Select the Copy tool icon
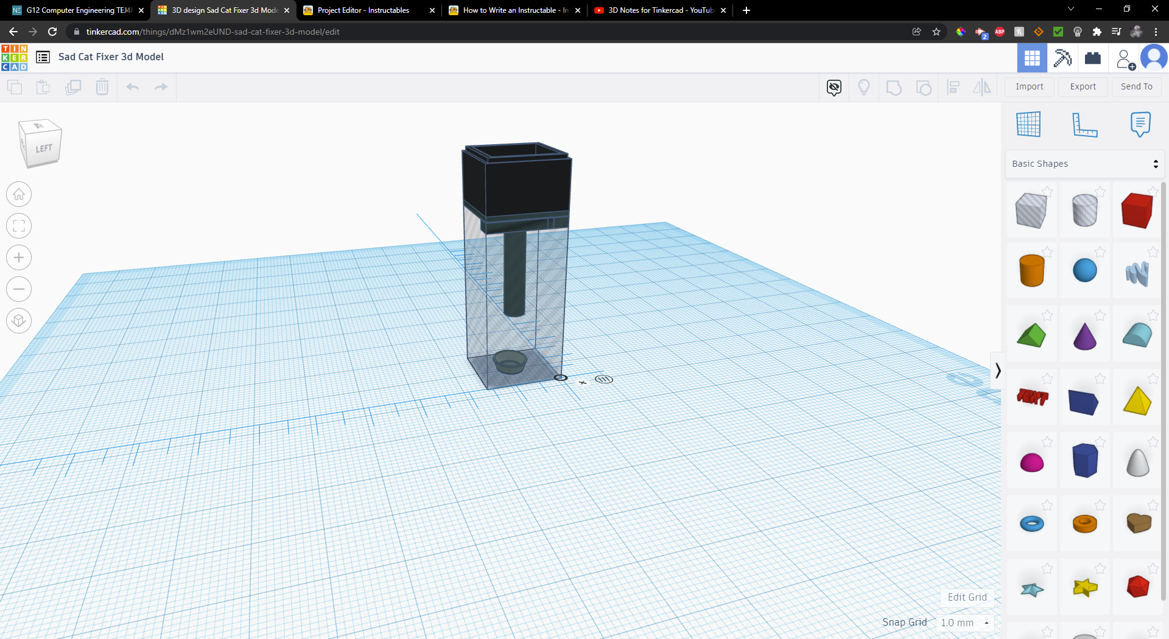The image size is (1169, 639). coord(15,87)
